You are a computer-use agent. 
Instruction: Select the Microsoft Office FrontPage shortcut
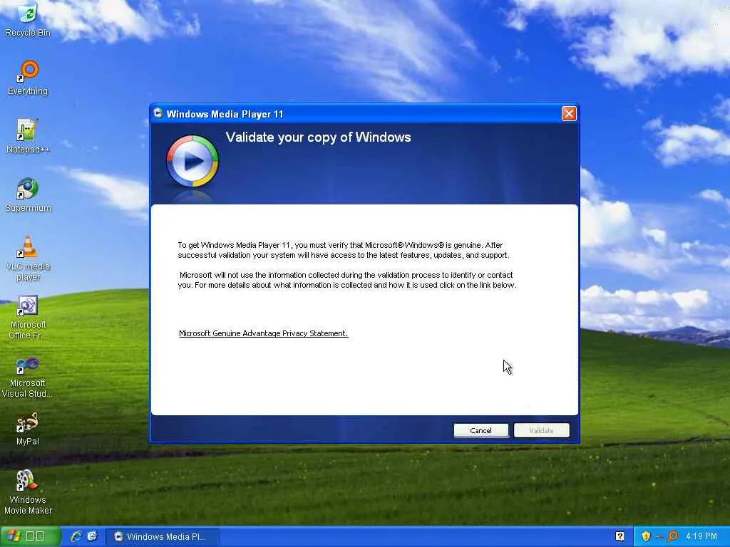[x=28, y=317]
